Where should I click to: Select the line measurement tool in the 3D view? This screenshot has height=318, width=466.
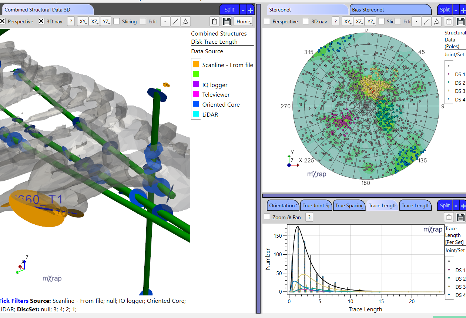click(x=175, y=21)
